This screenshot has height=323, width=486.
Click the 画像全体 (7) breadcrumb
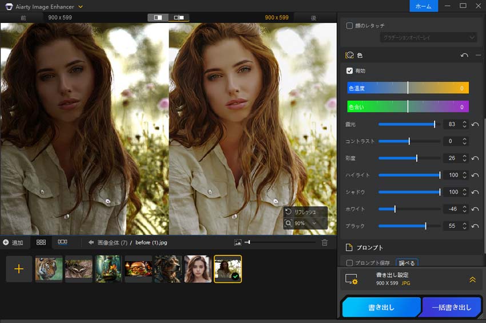coord(112,243)
